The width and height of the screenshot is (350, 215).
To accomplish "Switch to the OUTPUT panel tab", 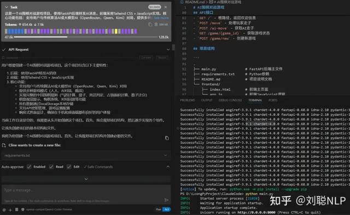I will coord(207,100).
